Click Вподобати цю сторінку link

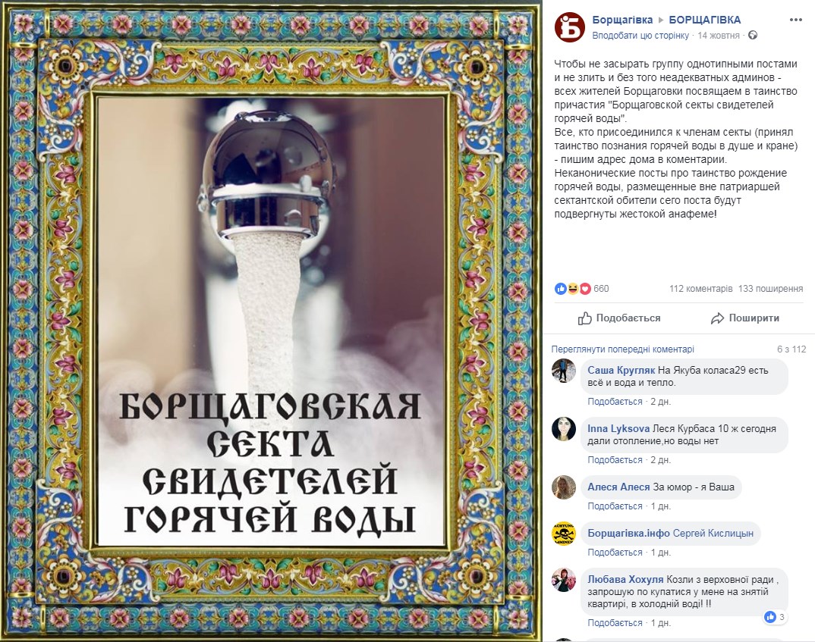tap(640, 36)
